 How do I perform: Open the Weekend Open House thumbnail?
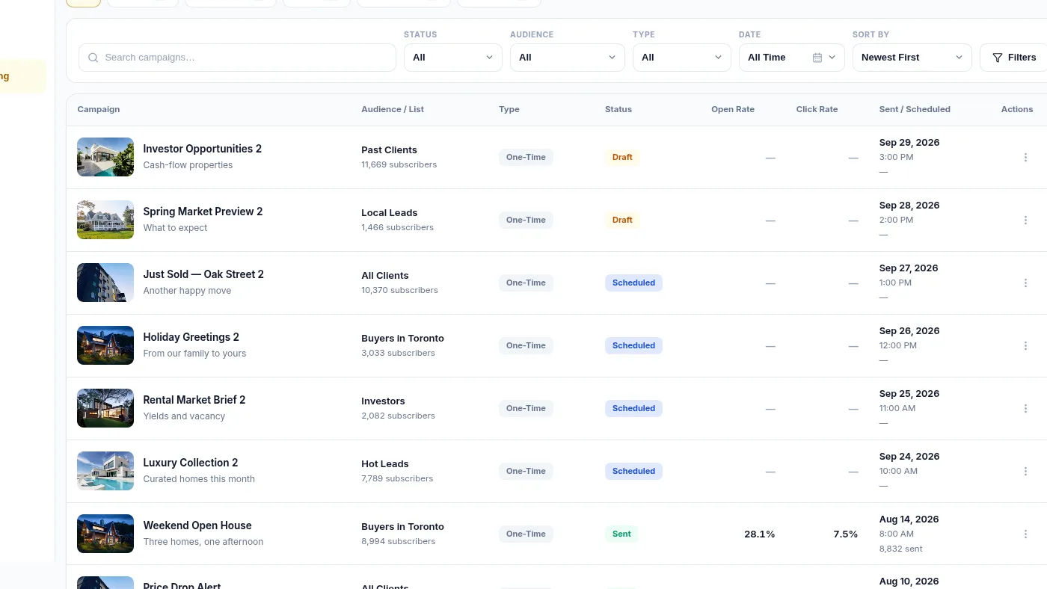coord(105,534)
